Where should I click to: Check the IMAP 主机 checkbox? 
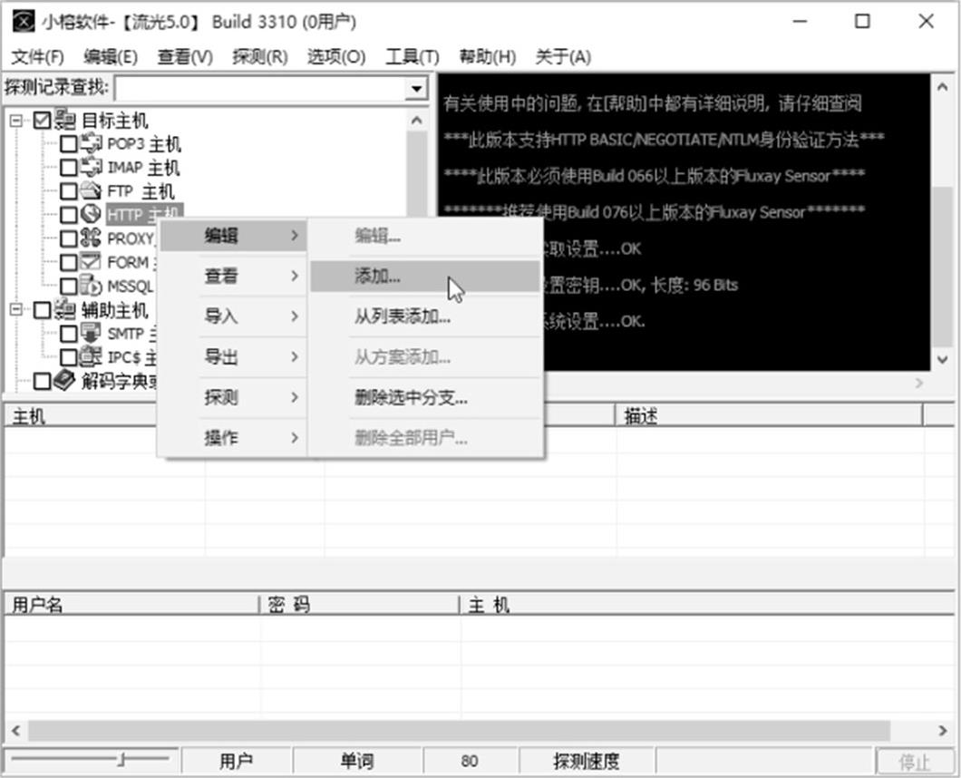[x=69, y=168]
